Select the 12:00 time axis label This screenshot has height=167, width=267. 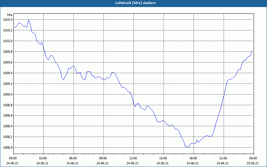click(x=133, y=158)
